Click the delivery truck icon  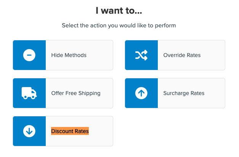tap(29, 93)
